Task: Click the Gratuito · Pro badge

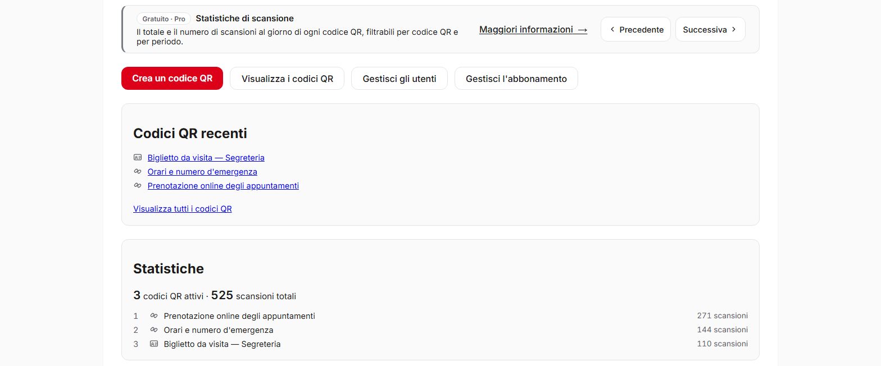Action: click(x=164, y=19)
